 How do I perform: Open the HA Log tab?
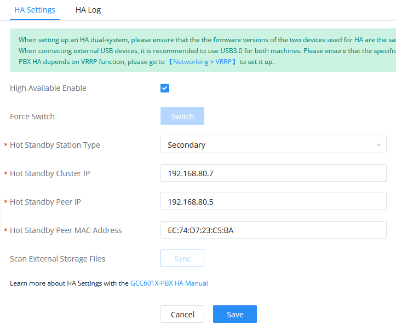(88, 10)
